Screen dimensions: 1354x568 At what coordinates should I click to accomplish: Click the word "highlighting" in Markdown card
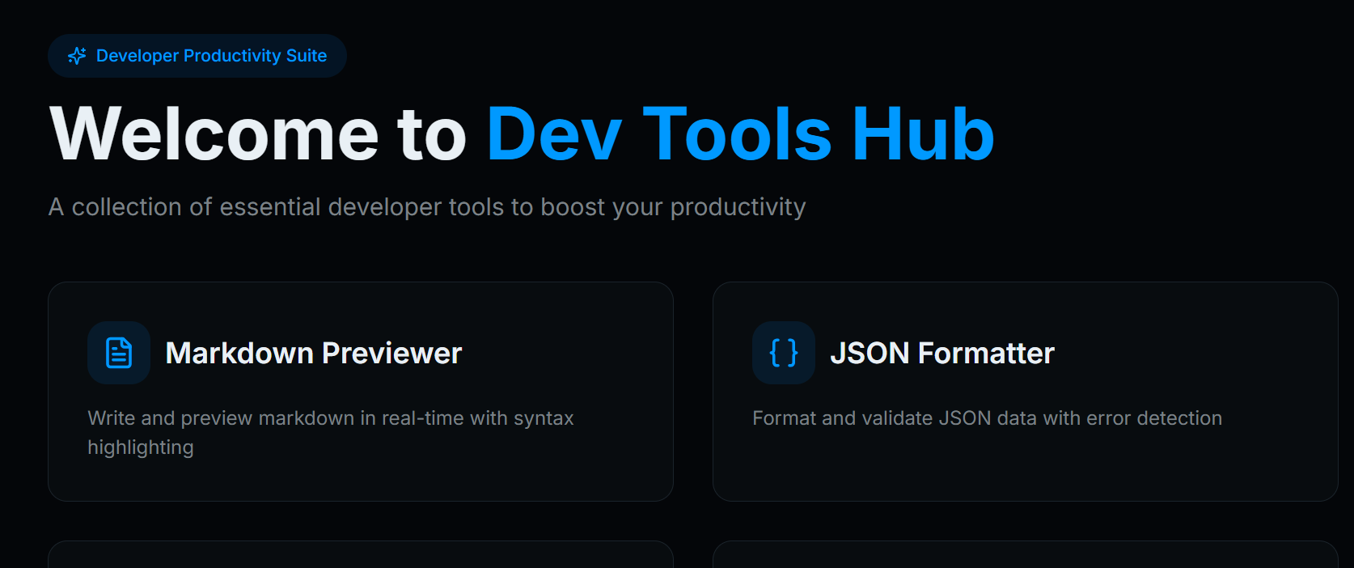[x=141, y=447]
